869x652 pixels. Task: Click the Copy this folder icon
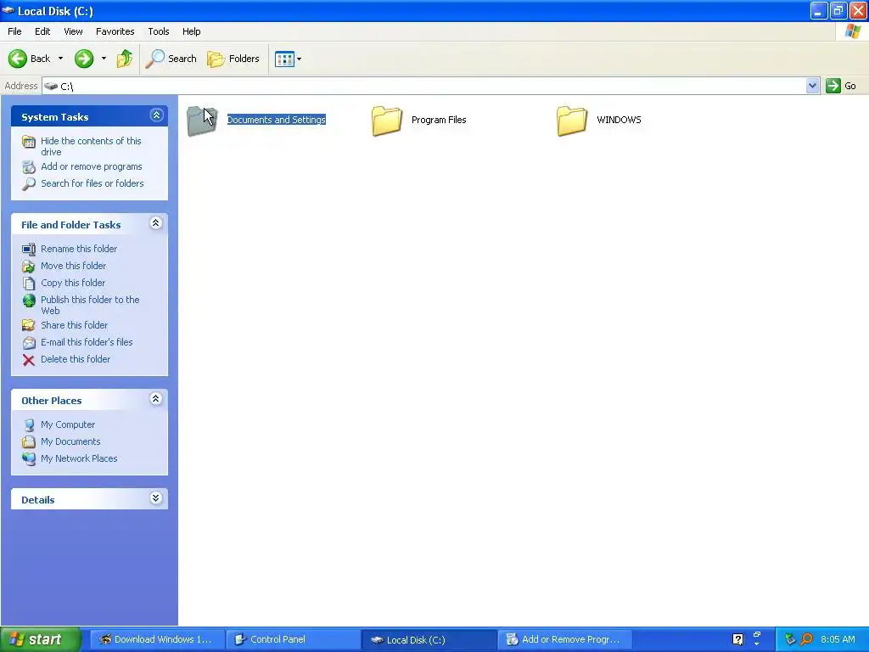(x=29, y=283)
